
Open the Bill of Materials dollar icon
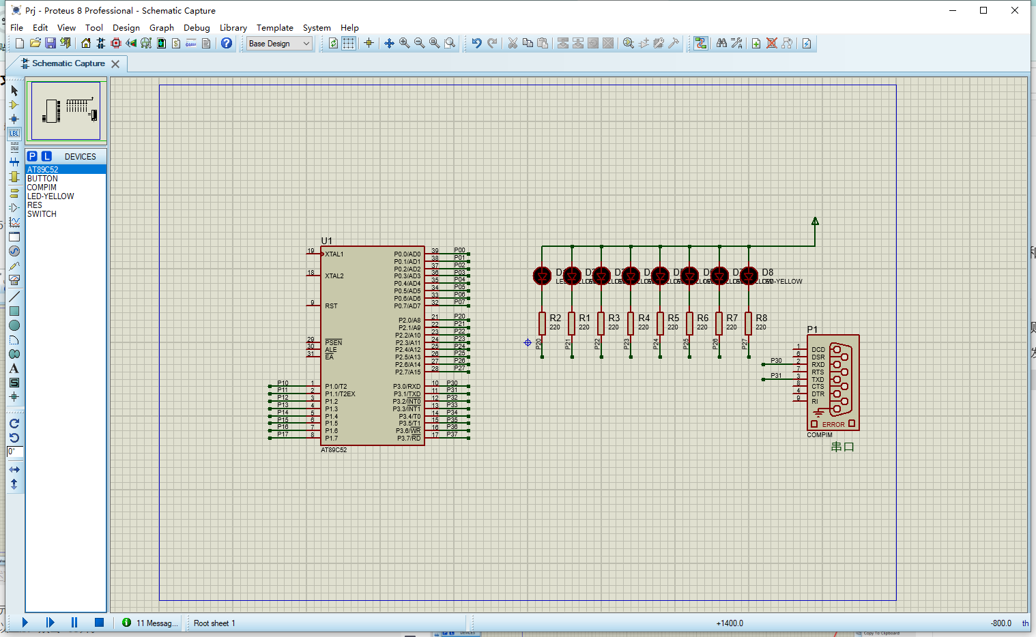(x=176, y=43)
